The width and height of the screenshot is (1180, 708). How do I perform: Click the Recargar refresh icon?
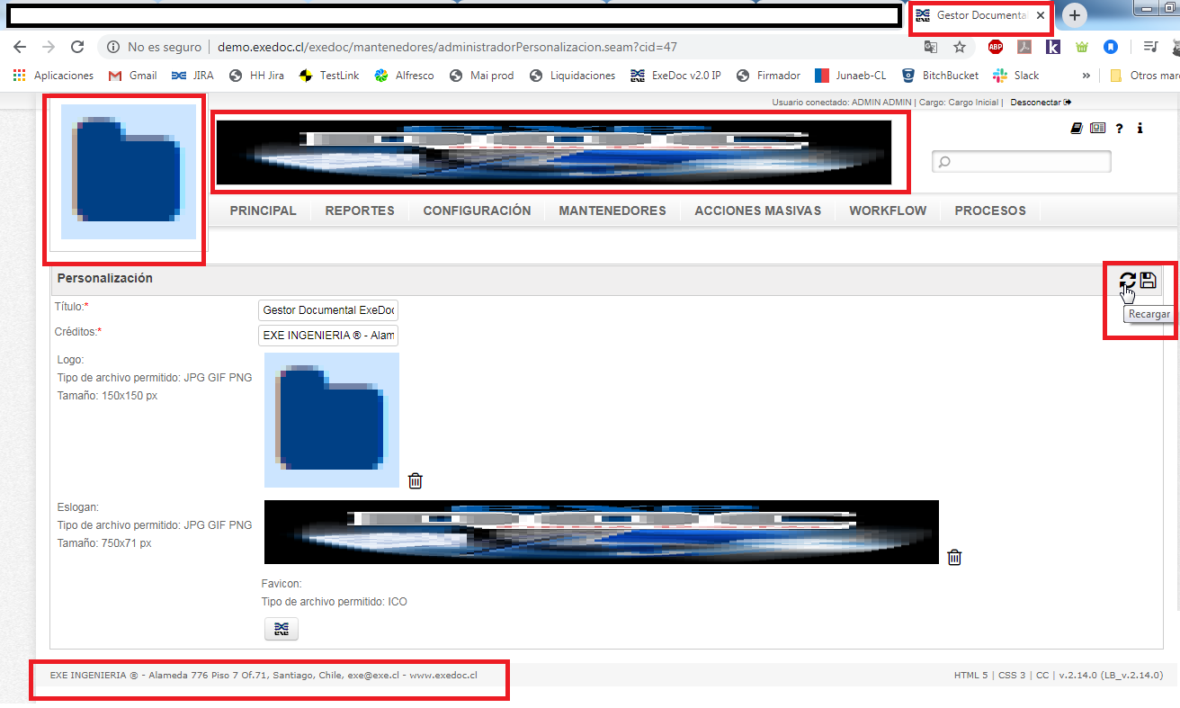1128,281
